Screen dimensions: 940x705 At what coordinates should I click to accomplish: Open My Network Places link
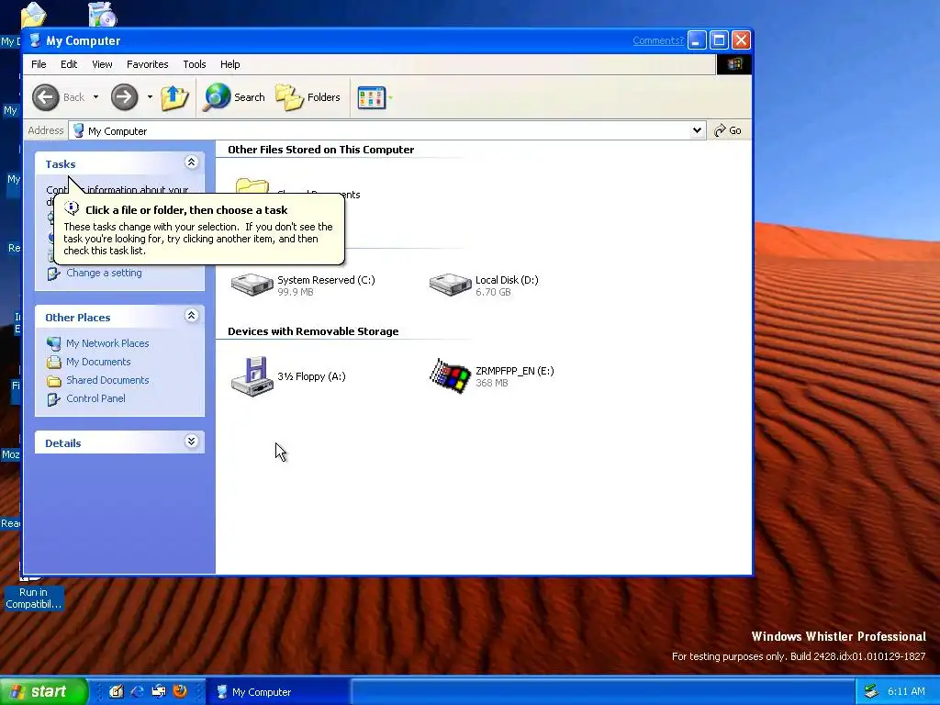[x=108, y=343]
